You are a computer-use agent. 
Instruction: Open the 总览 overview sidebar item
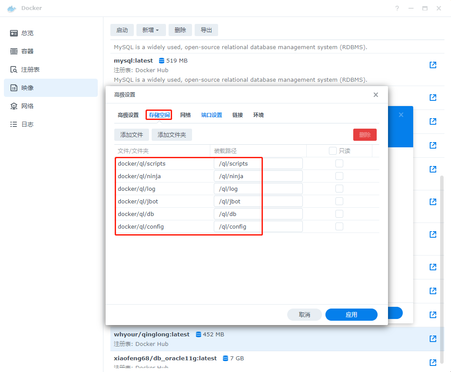coord(27,33)
